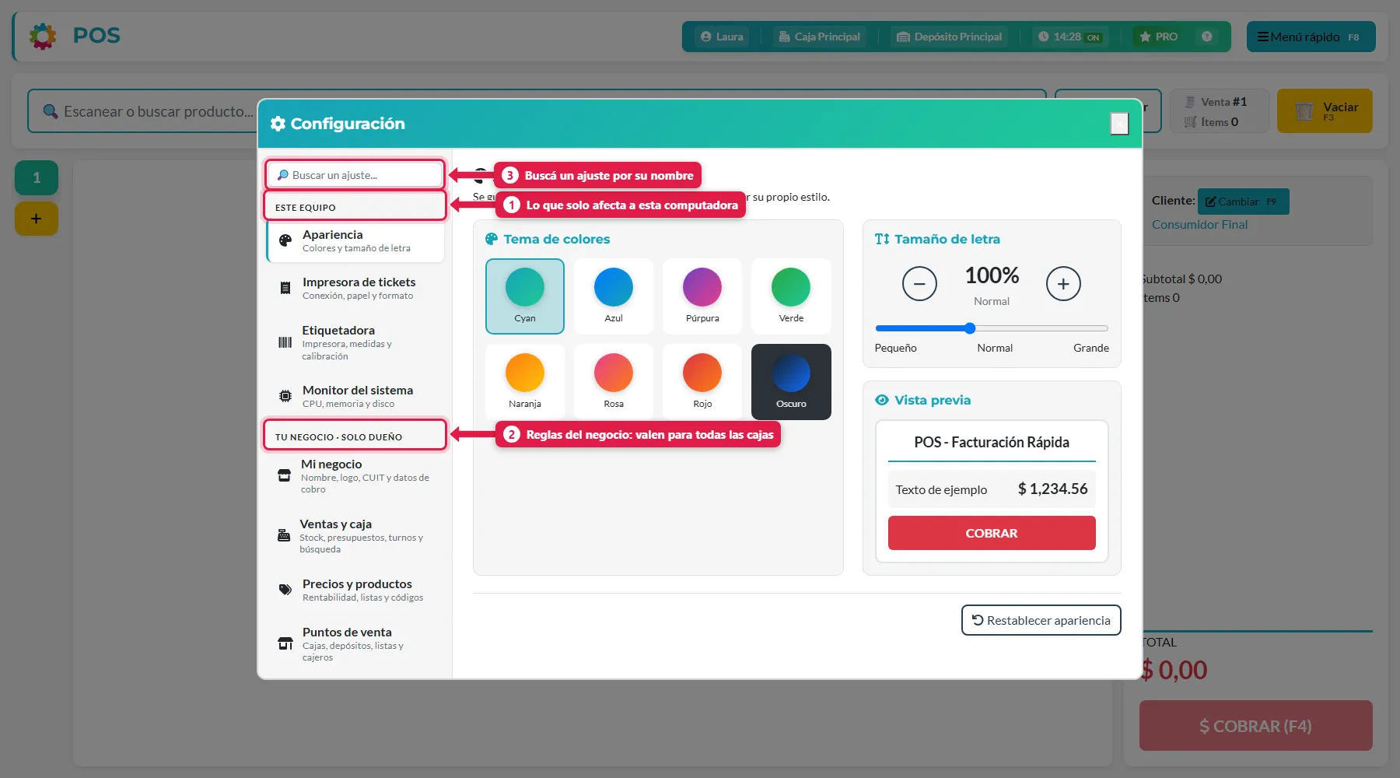Click the TU NEGOCIO · SOLO DUEÑO header

coord(355,435)
